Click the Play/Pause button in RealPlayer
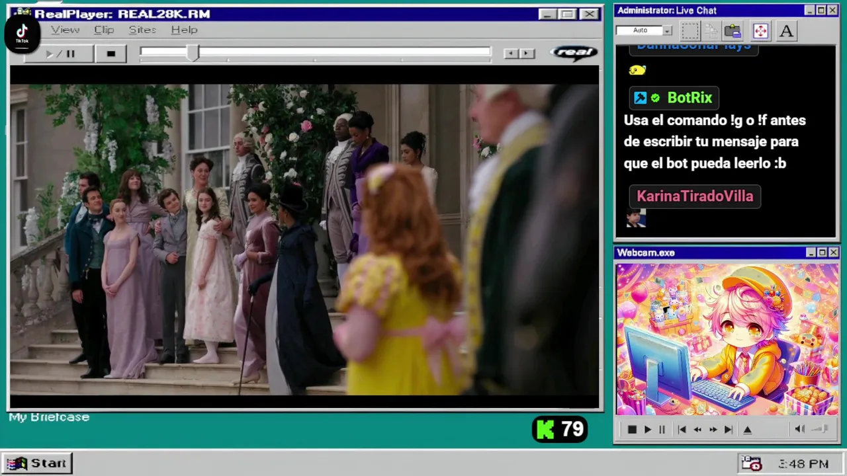847x476 pixels. click(60, 54)
